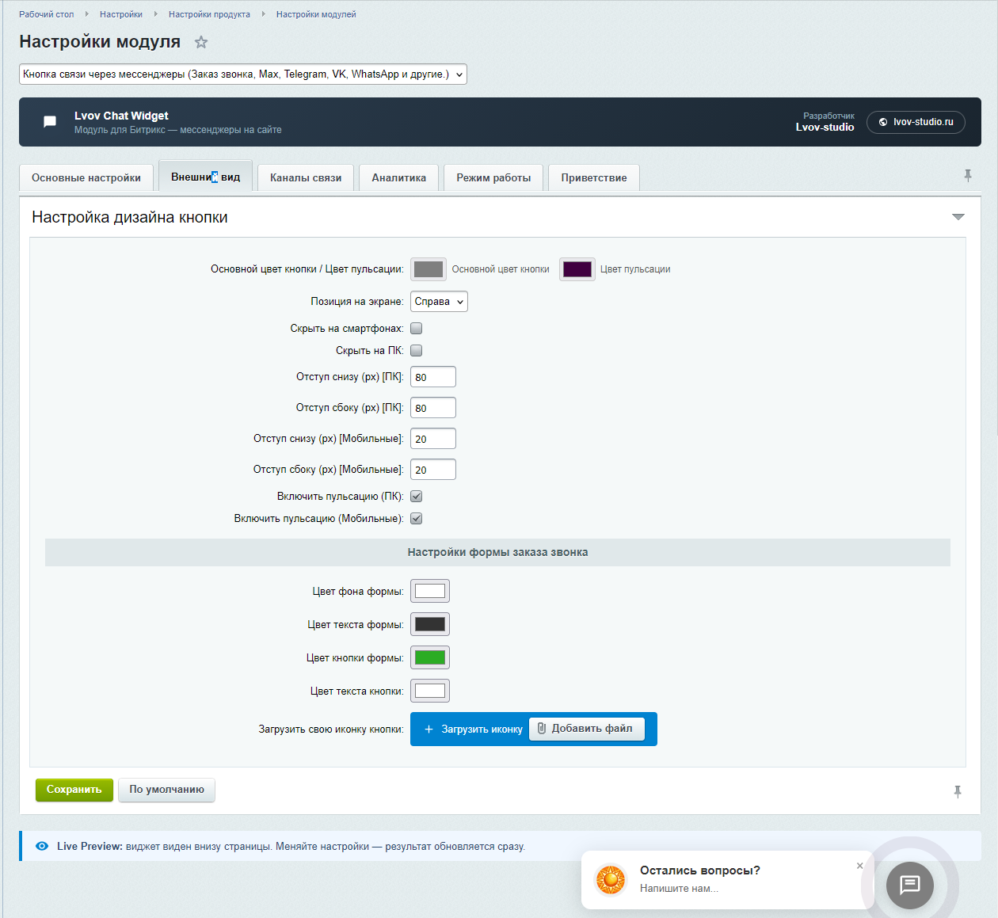Click the paperclip Добавить файл attachment icon
The height and width of the screenshot is (918, 998).
coord(542,729)
